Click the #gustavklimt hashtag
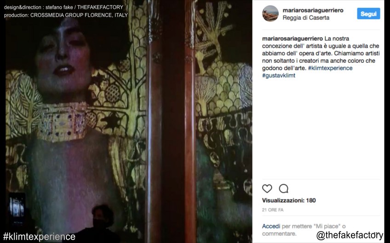The height and width of the screenshot is (243, 390). click(x=279, y=75)
